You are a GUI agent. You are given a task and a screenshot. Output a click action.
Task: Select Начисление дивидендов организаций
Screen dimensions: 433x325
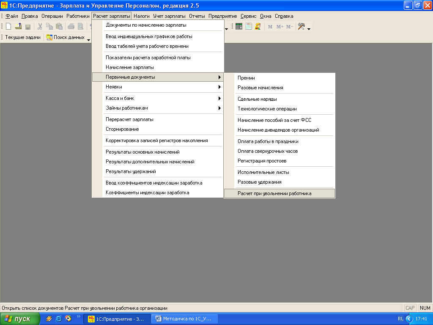coord(280,130)
